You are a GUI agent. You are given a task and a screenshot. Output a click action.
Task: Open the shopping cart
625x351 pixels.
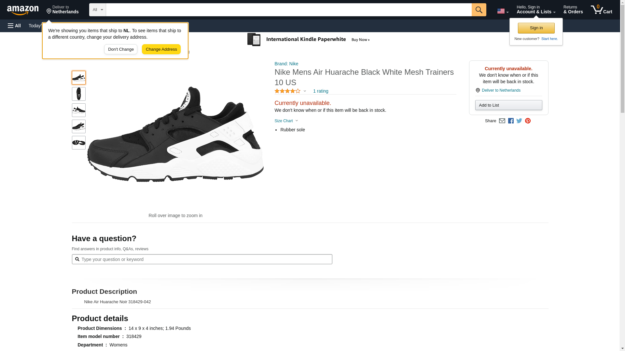[x=601, y=10]
